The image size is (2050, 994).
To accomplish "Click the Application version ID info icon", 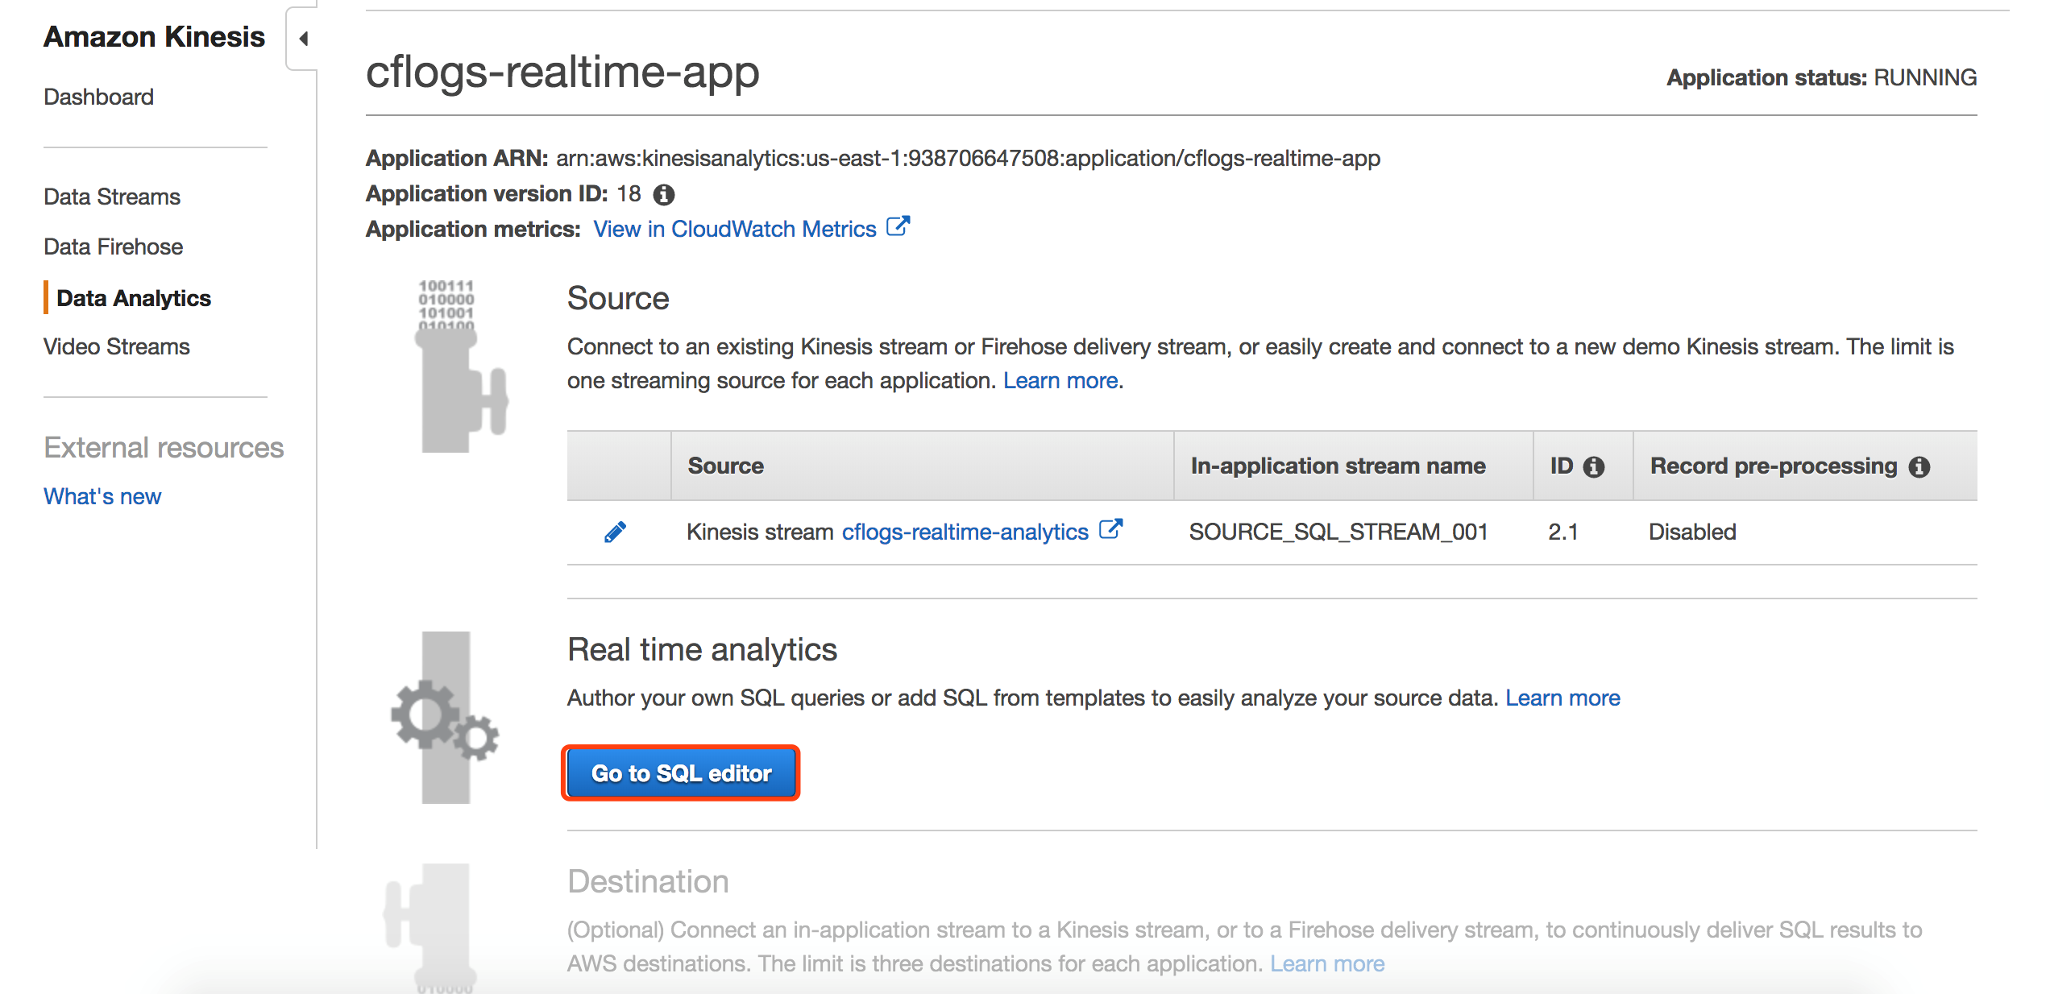I will [664, 194].
